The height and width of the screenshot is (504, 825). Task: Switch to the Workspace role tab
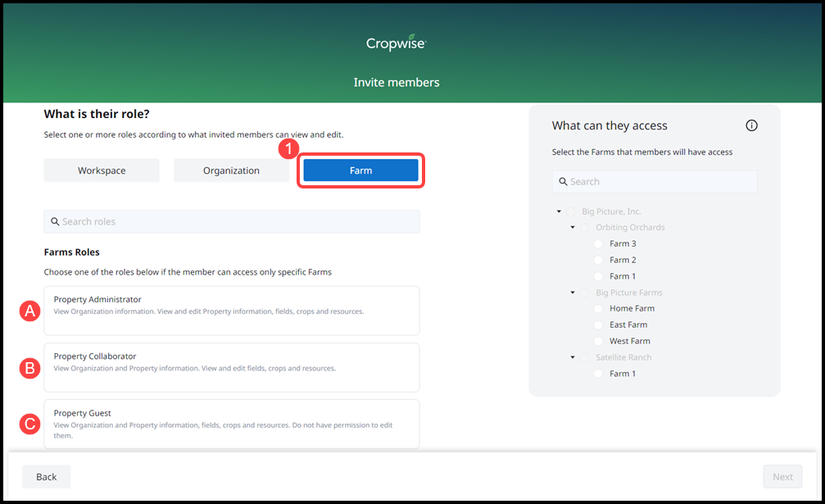[x=102, y=170]
